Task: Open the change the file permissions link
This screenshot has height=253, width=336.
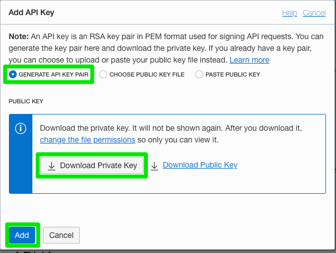Action: click(x=88, y=140)
